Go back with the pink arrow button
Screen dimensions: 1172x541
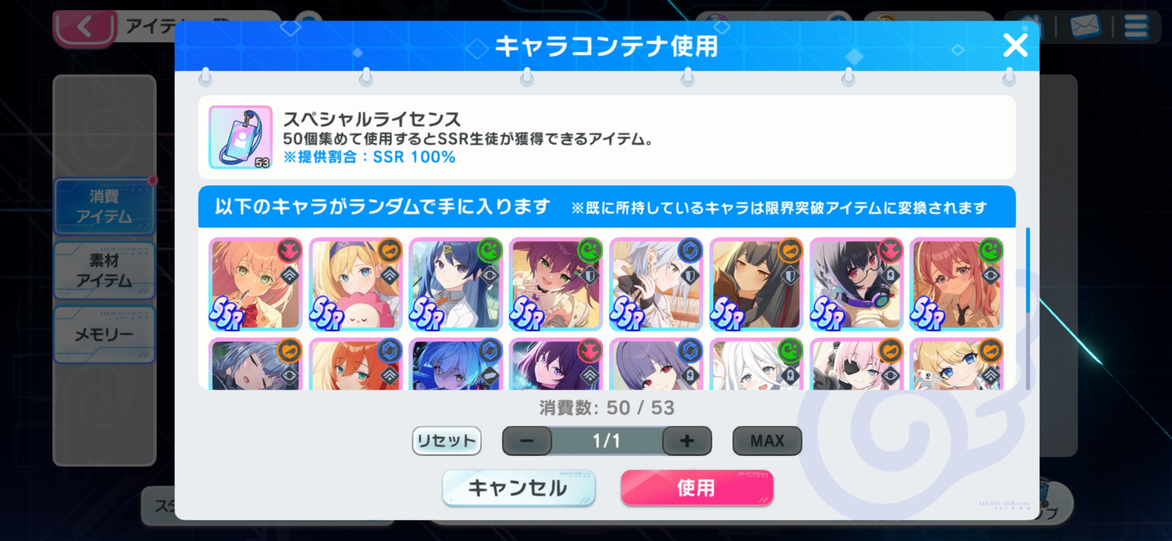[84, 27]
